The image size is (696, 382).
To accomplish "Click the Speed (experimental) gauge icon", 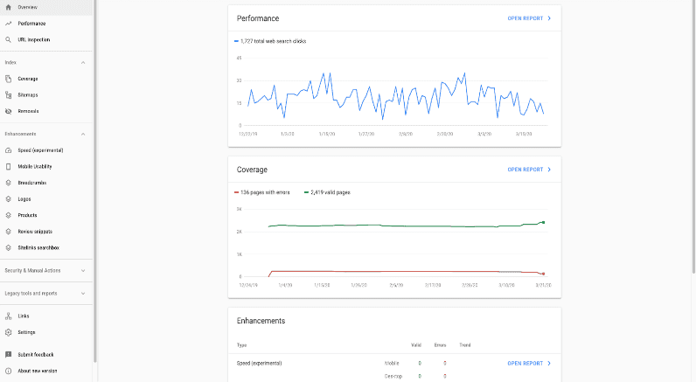I will click(x=8, y=150).
